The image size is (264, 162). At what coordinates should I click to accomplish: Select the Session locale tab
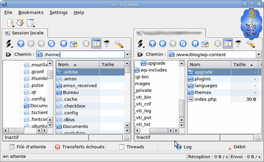[x=25, y=33]
